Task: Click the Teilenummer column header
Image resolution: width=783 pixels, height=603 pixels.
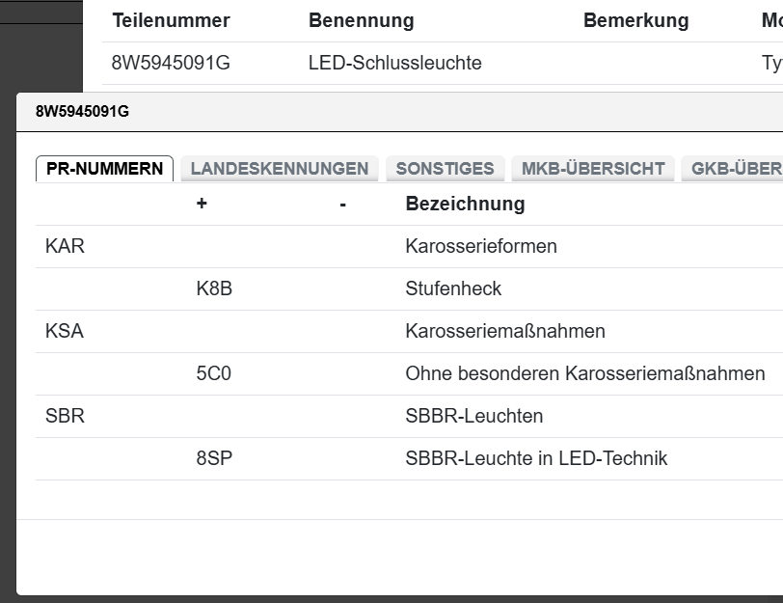Action: click(171, 20)
